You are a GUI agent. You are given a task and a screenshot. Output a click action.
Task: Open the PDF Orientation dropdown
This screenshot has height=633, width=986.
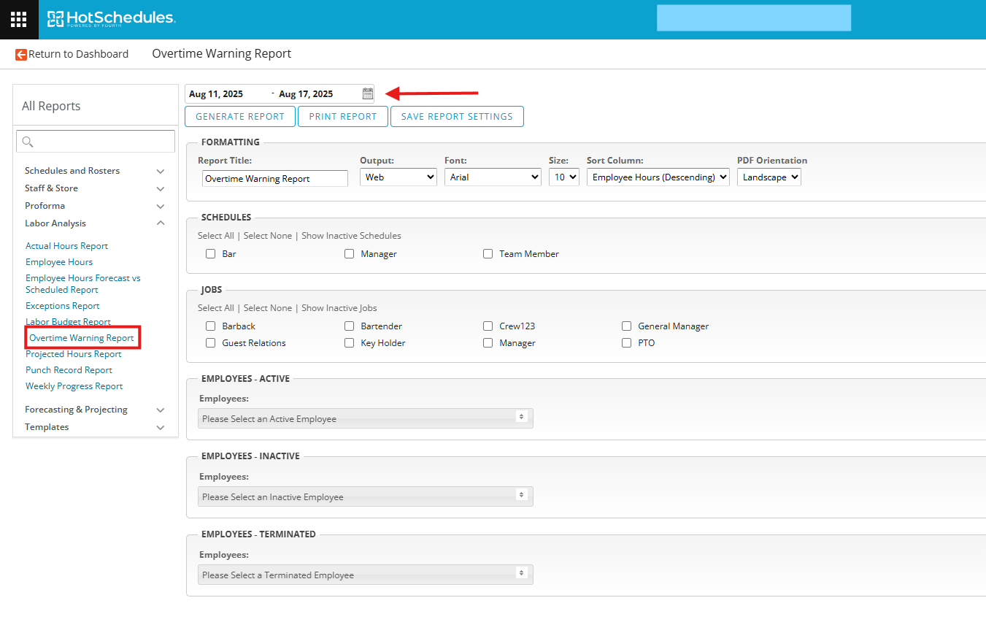coord(769,177)
